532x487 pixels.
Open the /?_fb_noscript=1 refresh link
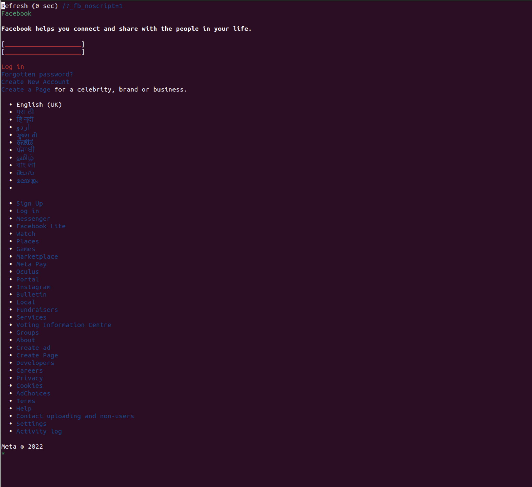tap(92, 6)
